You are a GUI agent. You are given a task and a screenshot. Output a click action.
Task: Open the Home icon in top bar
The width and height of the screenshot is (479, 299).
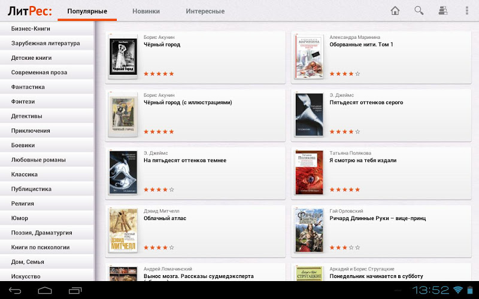(x=395, y=11)
